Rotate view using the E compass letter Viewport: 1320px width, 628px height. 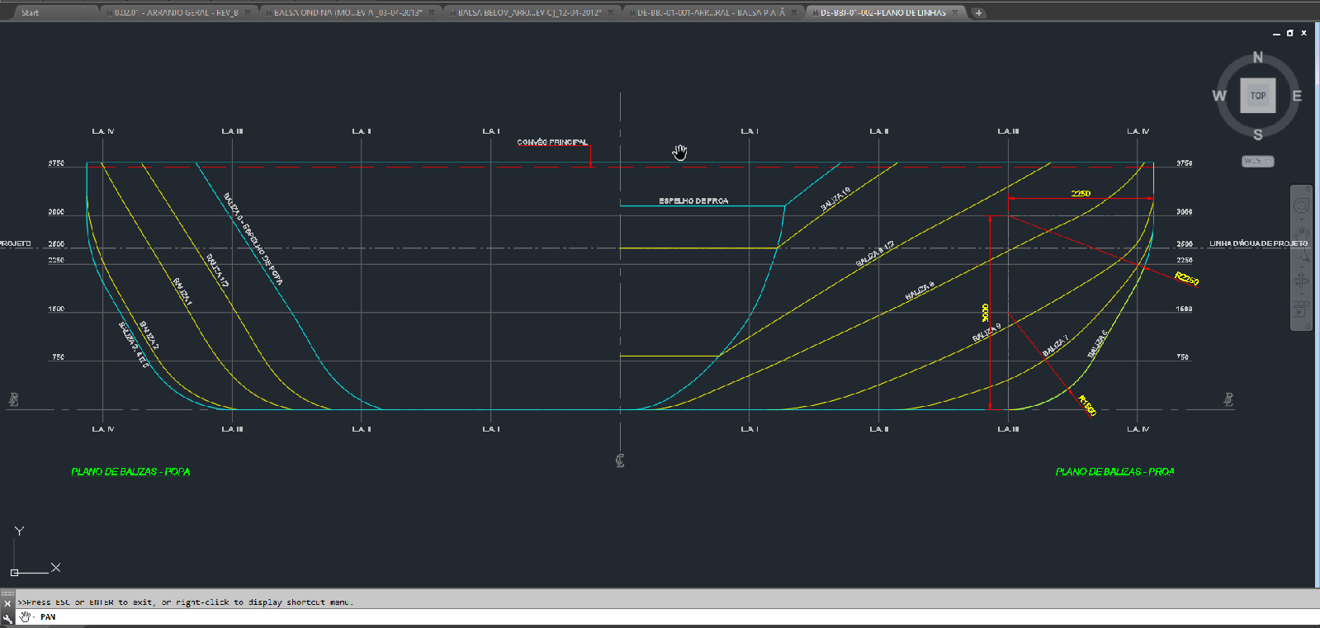1296,96
